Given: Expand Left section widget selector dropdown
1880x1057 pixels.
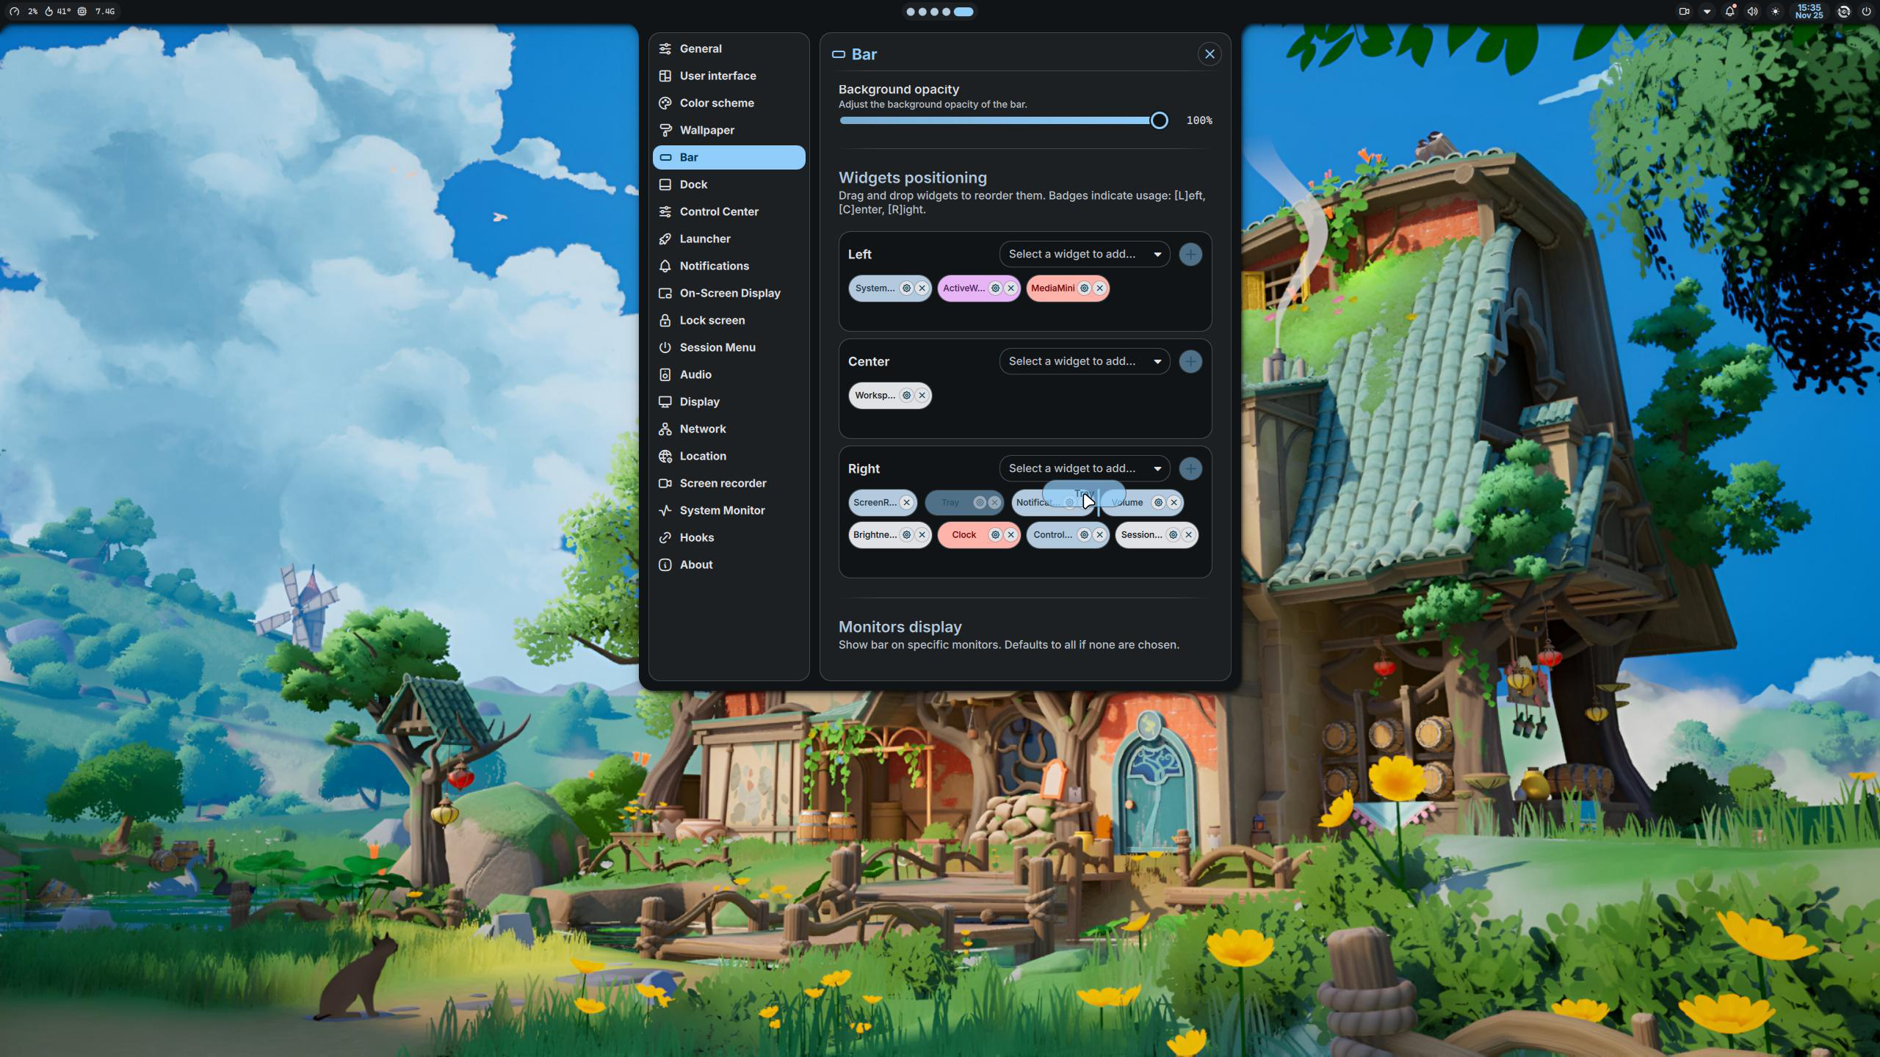Looking at the screenshot, I should [1084, 254].
